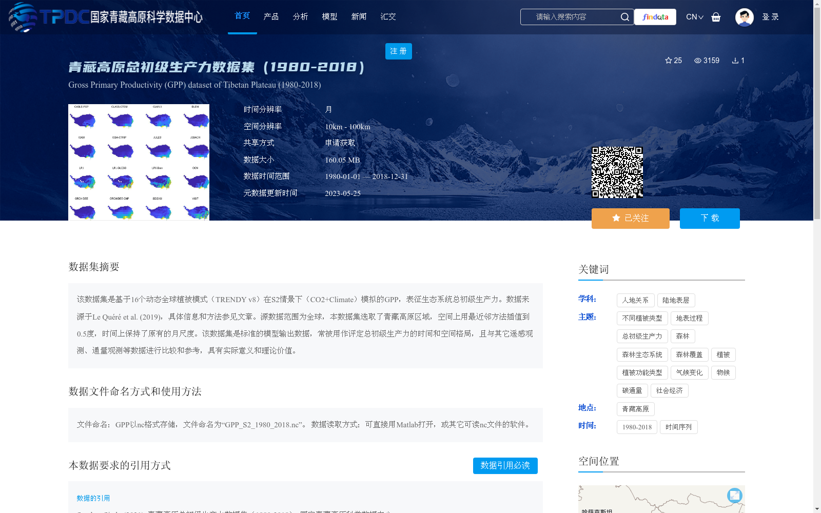Open the shopping cart

[716, 17]
